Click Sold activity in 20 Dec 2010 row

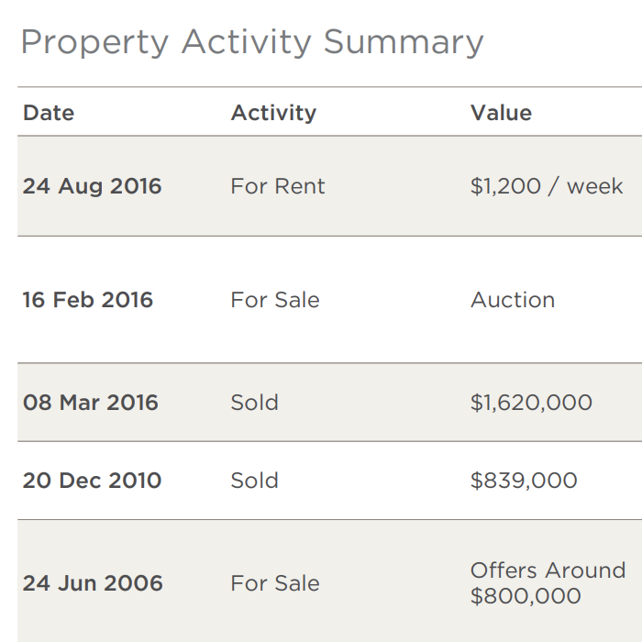[x=254, y=481]
